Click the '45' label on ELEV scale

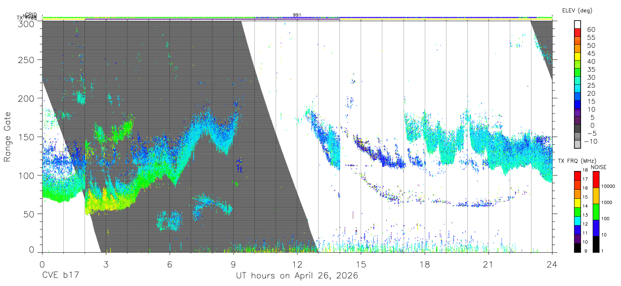590,53
